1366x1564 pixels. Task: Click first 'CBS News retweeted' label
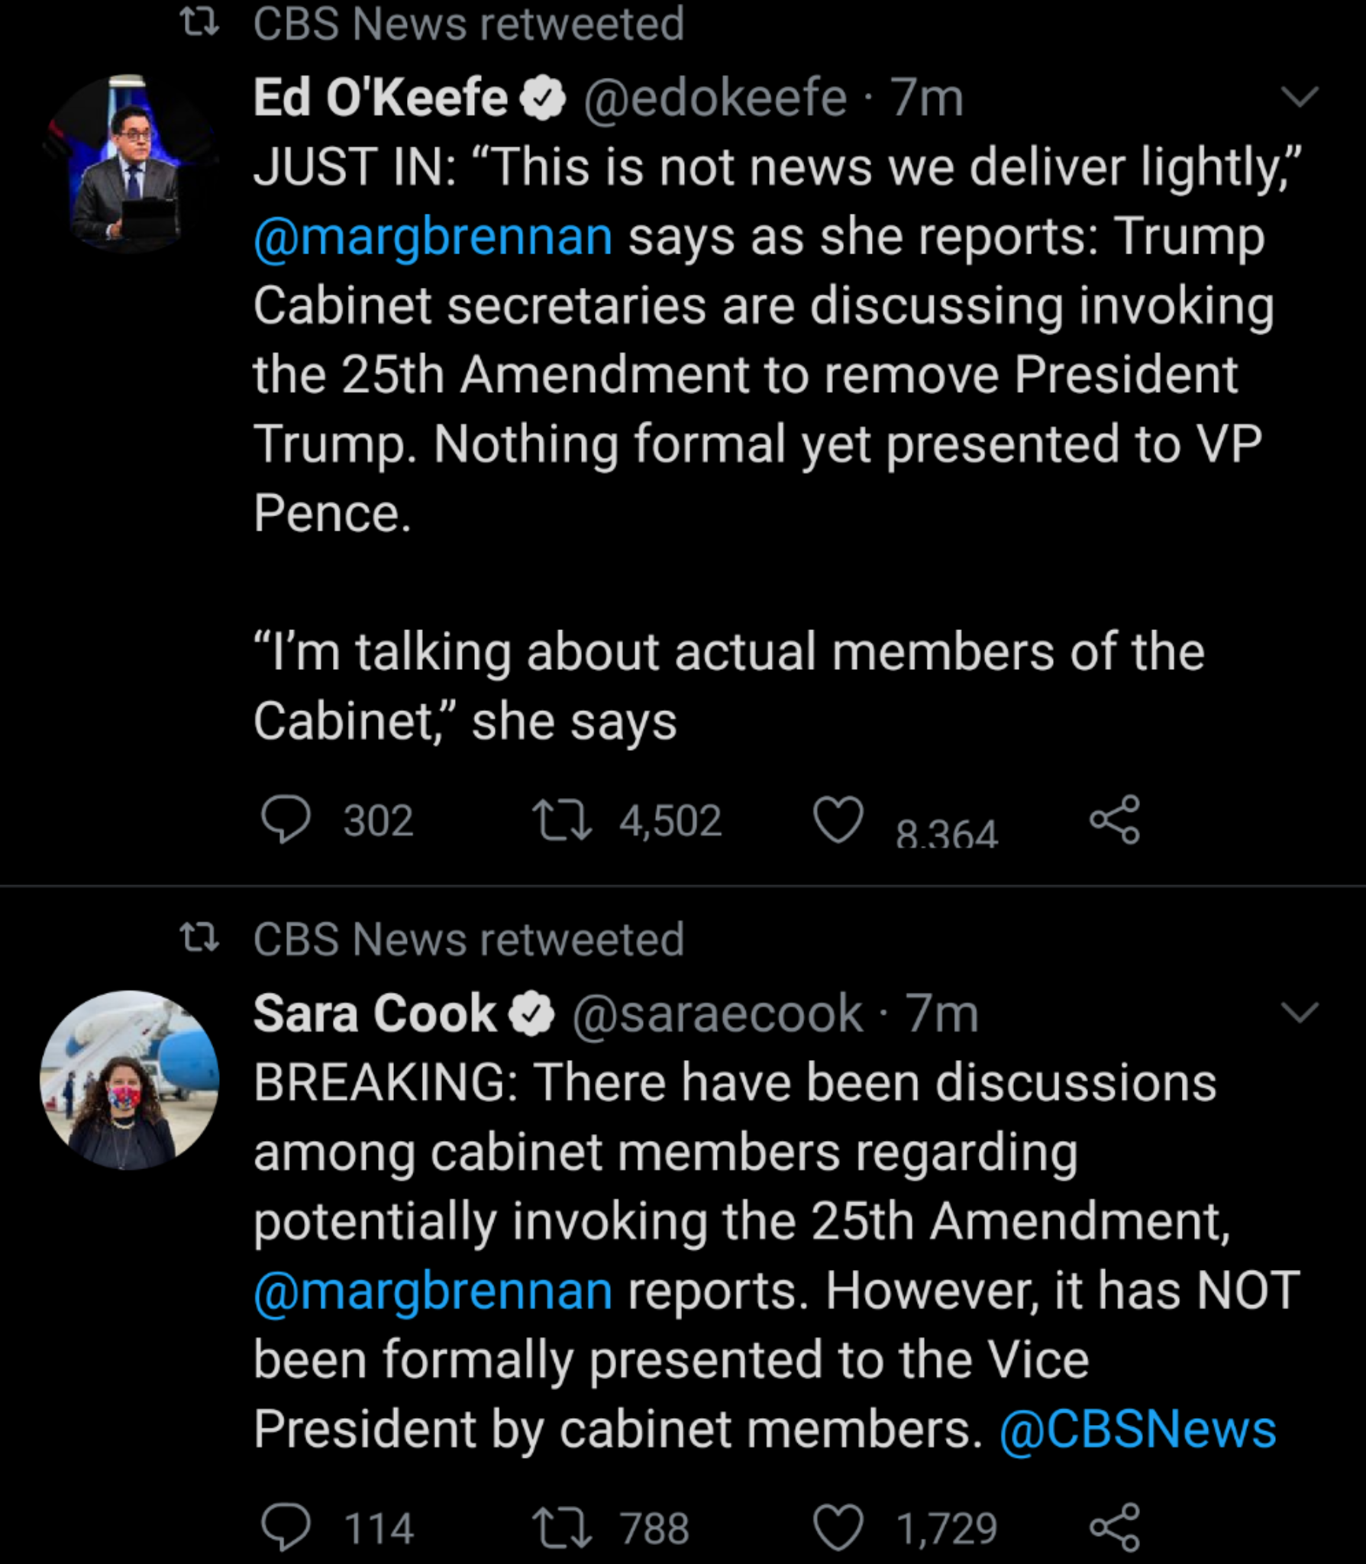click(x=468, y=24)
